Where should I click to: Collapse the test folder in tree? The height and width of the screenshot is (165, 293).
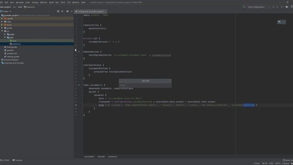[x=5, y=38]
